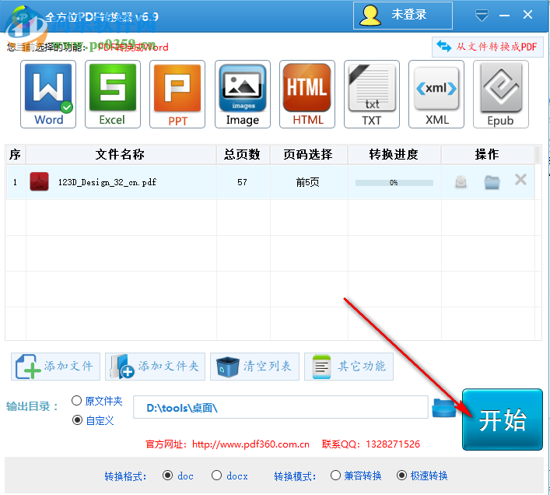This screenshot has width=550, height=495.
Task: Select the Epub output format icon
Action: tap(500, 94)
